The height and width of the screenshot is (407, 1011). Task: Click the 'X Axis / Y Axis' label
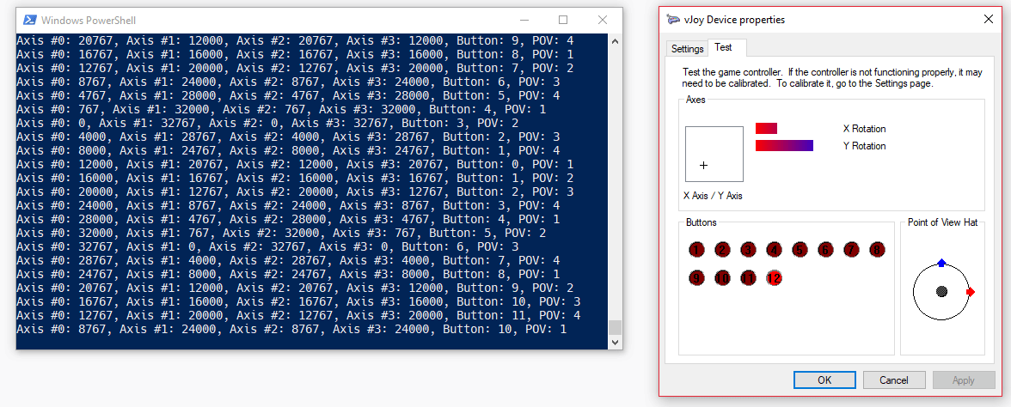(713, 196)
